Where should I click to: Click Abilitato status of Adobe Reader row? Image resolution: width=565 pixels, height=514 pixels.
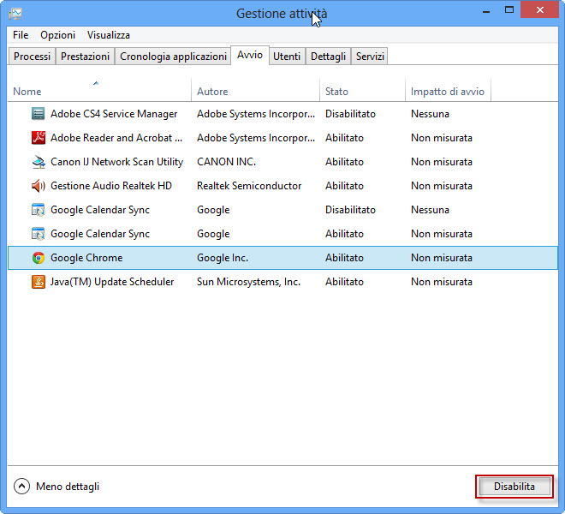point(344,138)
